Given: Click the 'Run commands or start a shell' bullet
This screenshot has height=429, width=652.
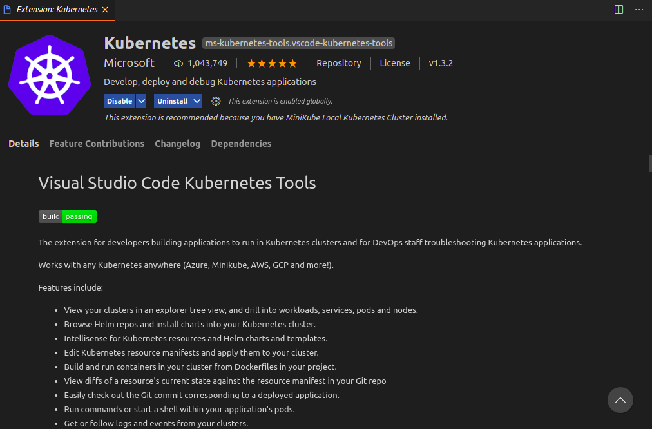Looking at the screenshot, I should pos(180,409).
